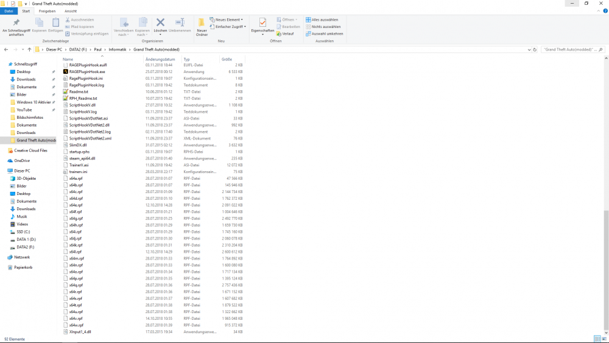This screenshot has height=343, width=609.
Task: Select Musik in sidebar
Action: click(22, 216)
